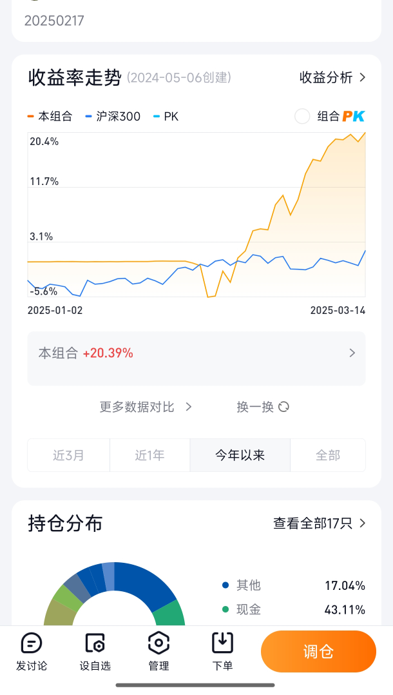Enable the 组合 PK radio circle
The image size is (393, 695).
click(302, 116)
